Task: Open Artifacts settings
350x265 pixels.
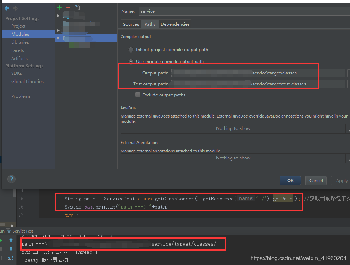Action: [x=19, y=58]
